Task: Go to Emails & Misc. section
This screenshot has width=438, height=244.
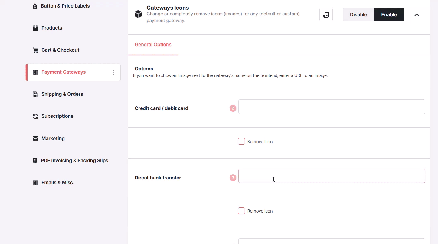Action: click(58, 183)
